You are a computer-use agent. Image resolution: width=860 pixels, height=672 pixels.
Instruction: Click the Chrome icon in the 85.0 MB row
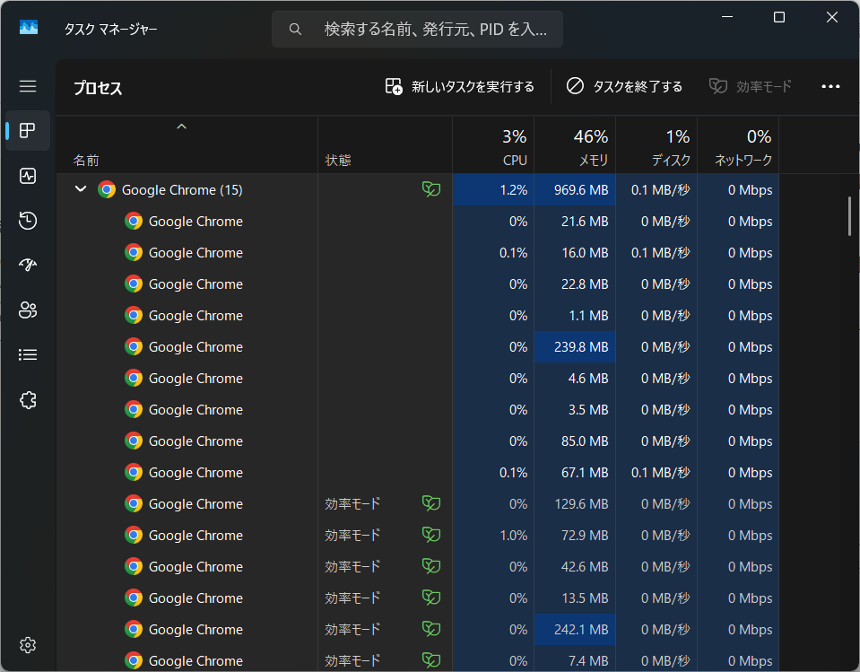[134, 441]
